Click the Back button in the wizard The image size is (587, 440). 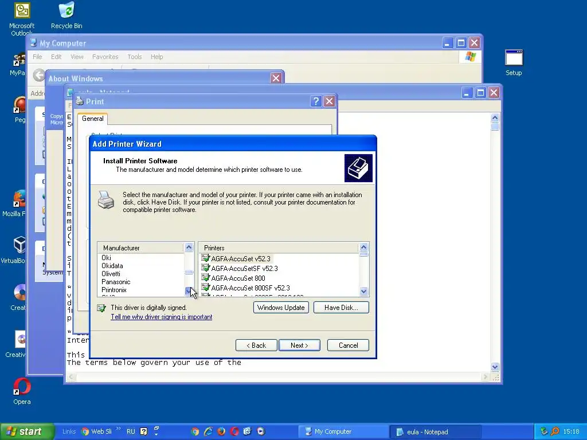click(256, 345)
